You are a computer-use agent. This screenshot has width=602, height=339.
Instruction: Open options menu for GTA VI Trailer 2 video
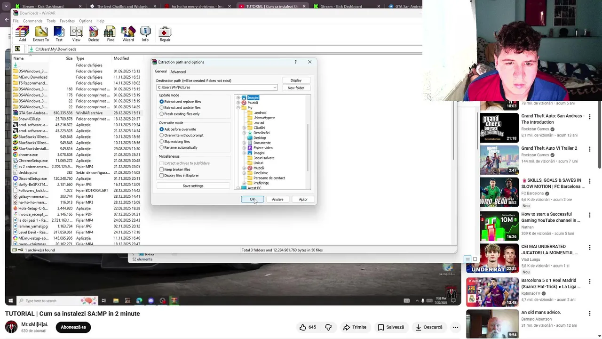[589, 149]
